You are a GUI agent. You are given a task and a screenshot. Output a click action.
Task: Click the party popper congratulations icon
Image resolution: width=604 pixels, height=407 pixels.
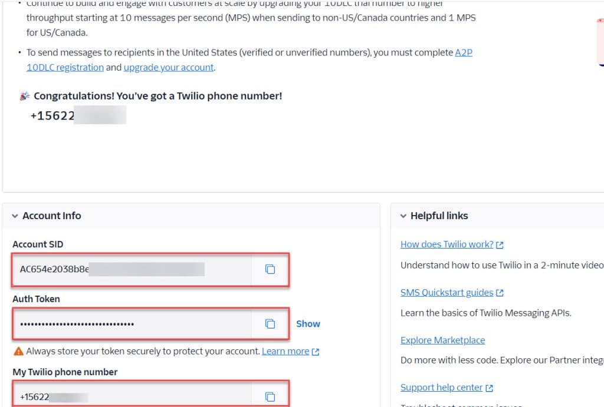(24, 96)
